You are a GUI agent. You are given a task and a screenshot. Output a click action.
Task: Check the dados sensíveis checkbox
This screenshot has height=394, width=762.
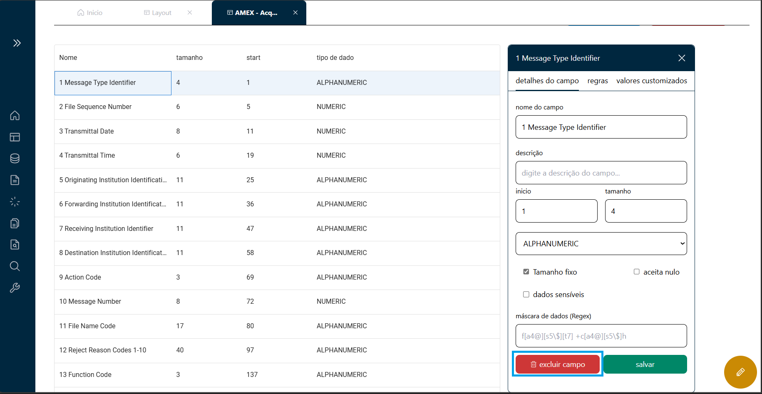coord(526,295)
